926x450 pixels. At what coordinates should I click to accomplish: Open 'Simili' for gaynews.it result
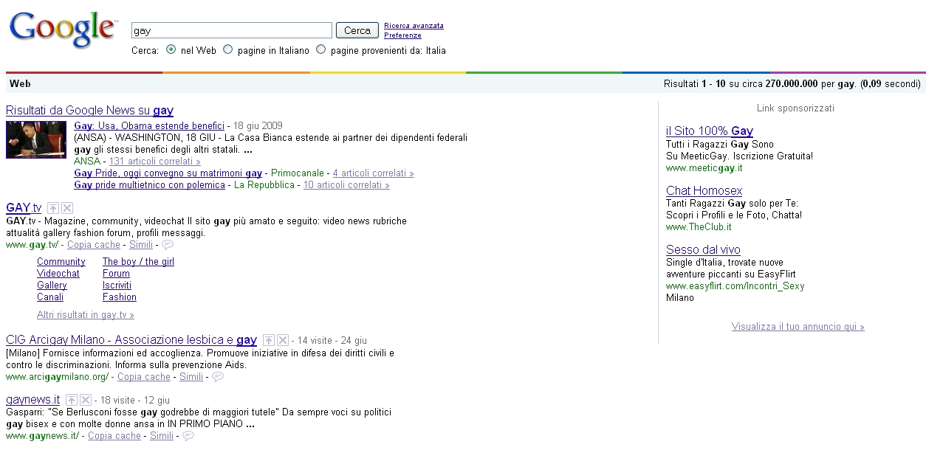point(162,436)
